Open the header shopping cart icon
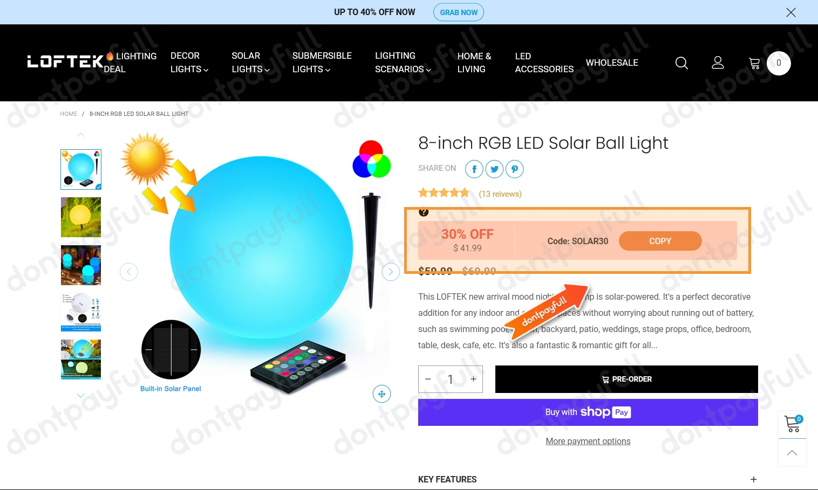Viewport: 818px width, 490px height. 754,64
